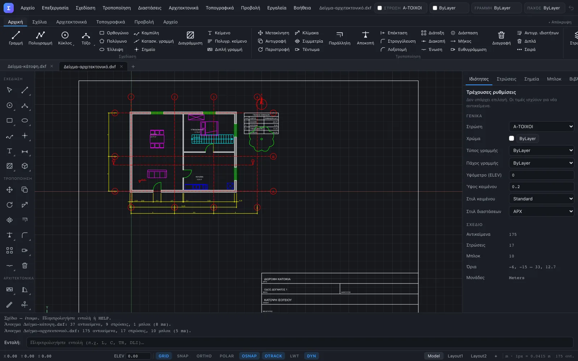Image resolution: width=578 pixels, height=361 pixels.
Task: Select the 3D box tool in left toolbar
Action: [25, 166]
